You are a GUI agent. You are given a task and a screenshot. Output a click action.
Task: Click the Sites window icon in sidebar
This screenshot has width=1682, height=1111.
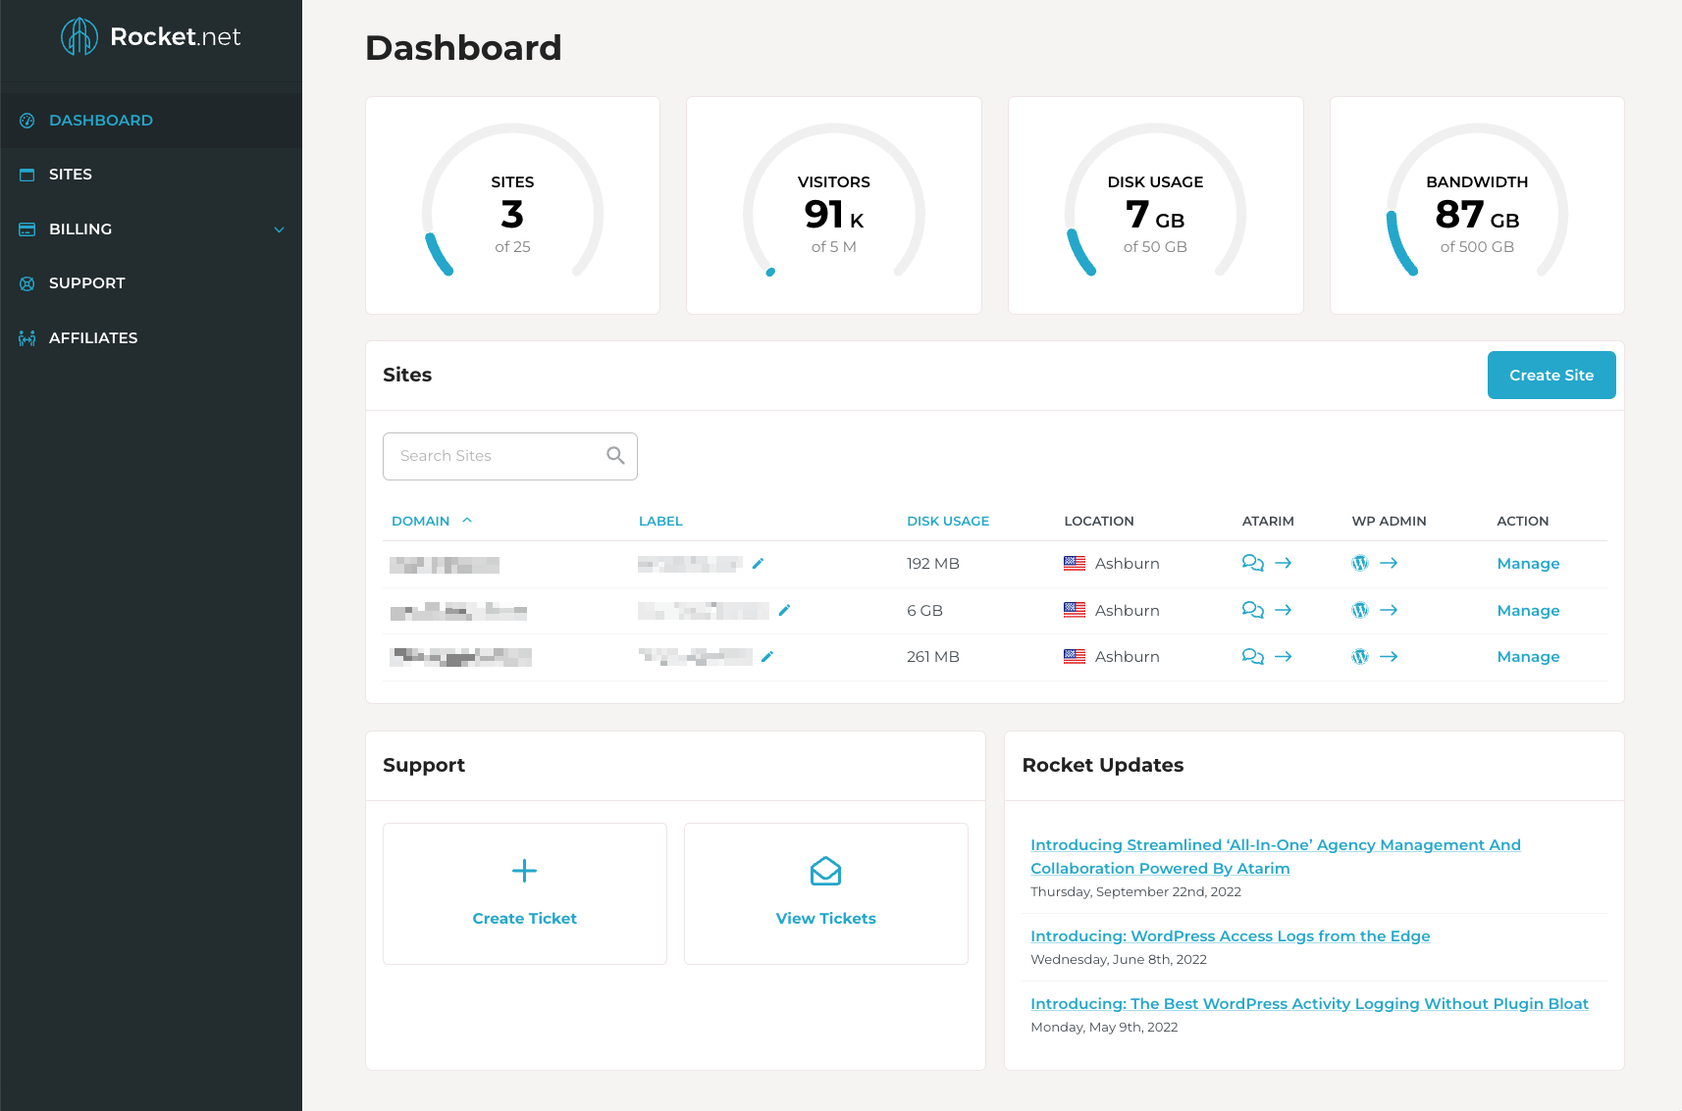pos(27,175)
